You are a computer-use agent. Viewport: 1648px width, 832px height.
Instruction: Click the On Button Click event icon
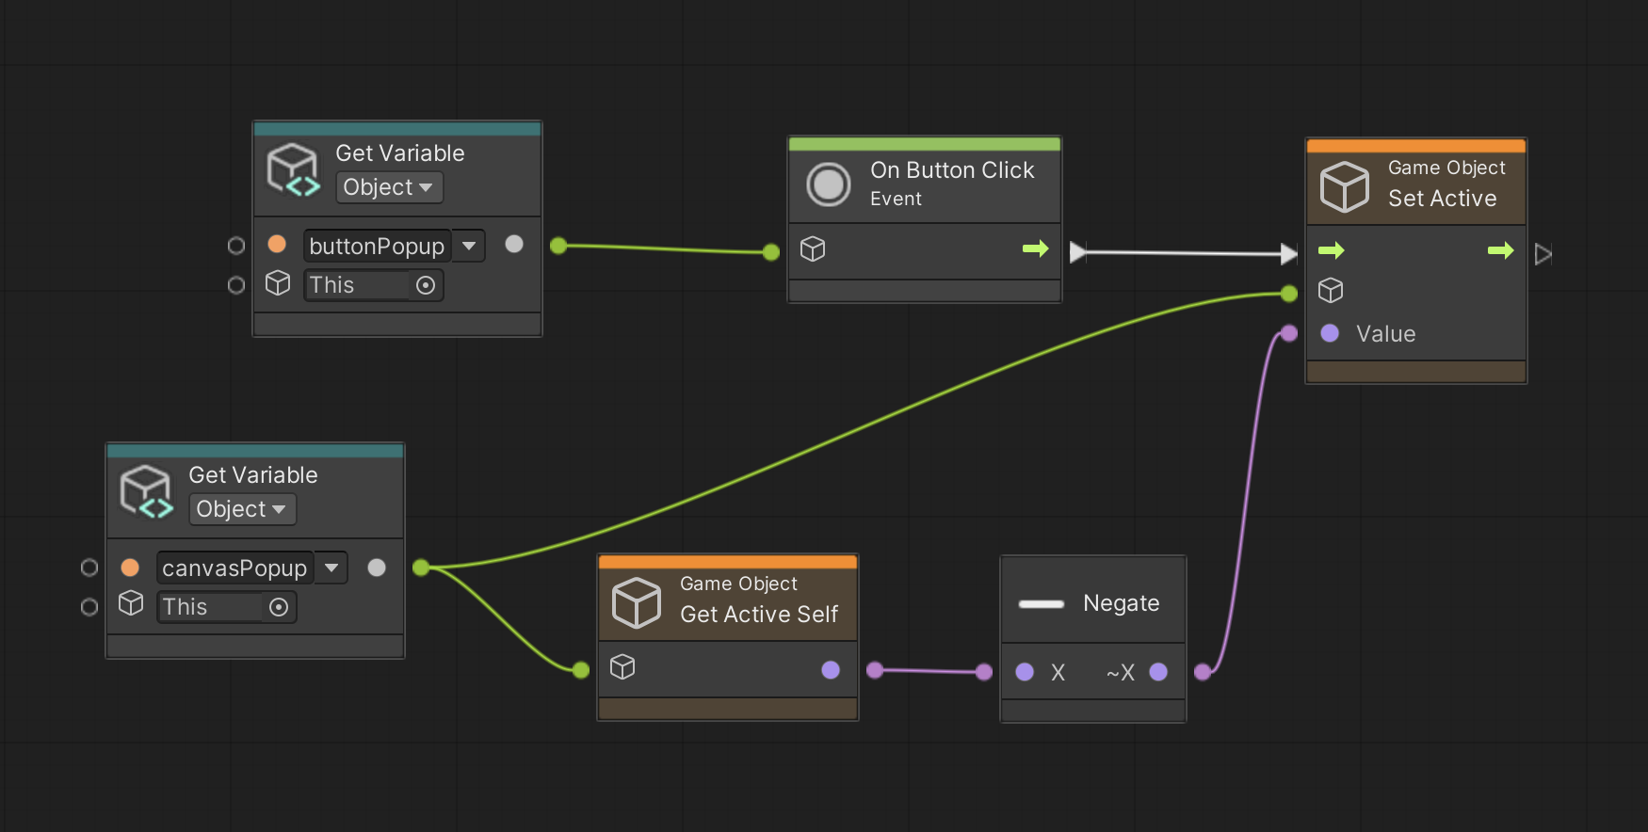829,184
